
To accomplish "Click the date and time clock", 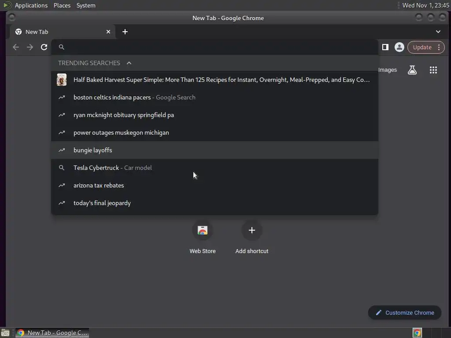I will (426, 5).
